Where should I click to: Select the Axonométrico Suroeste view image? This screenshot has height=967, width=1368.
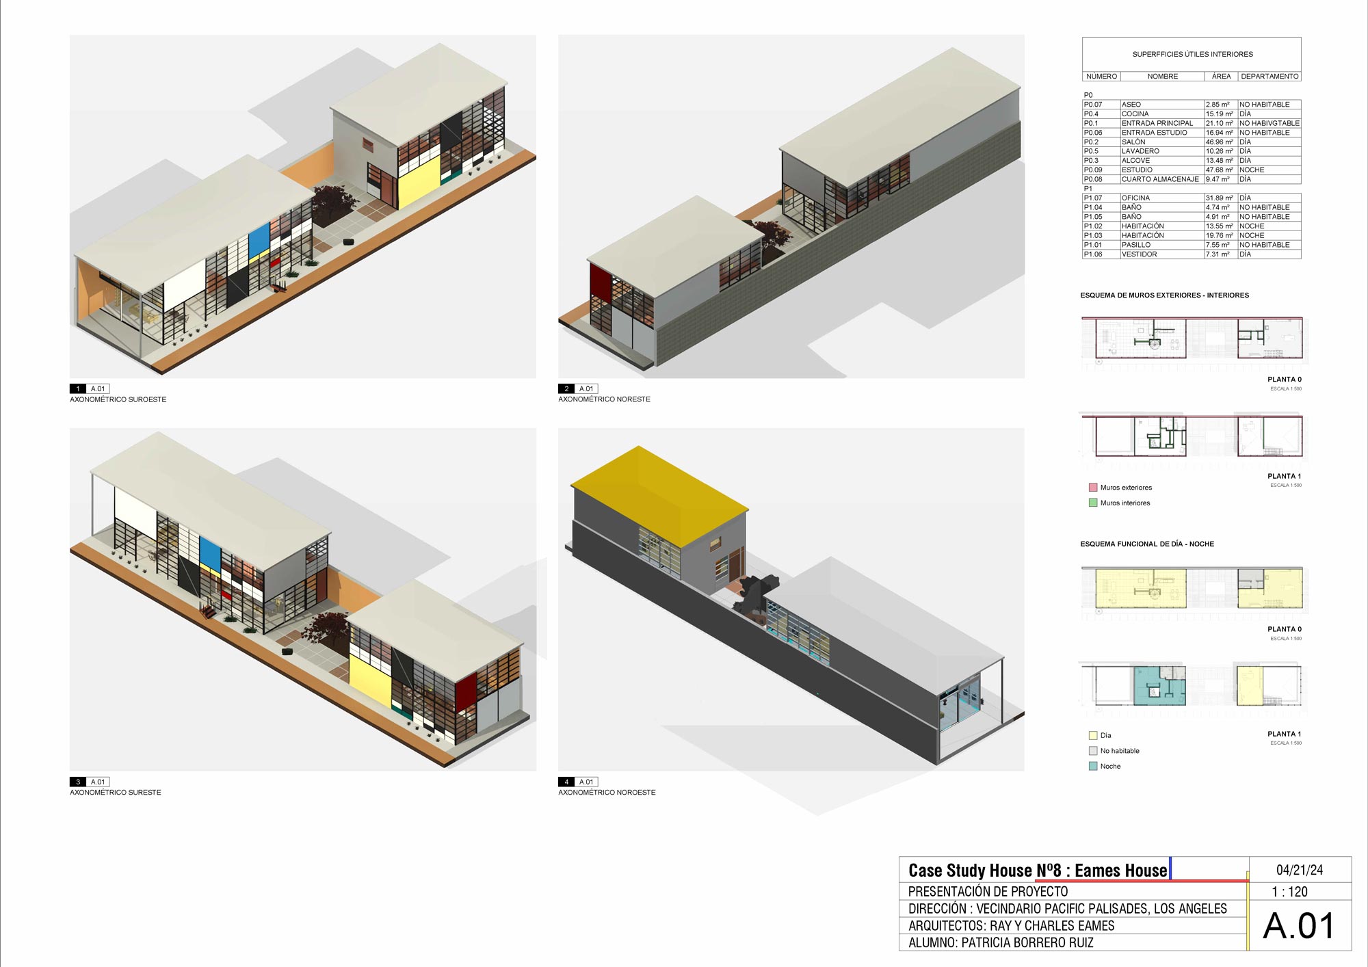[x=302, y=207]
